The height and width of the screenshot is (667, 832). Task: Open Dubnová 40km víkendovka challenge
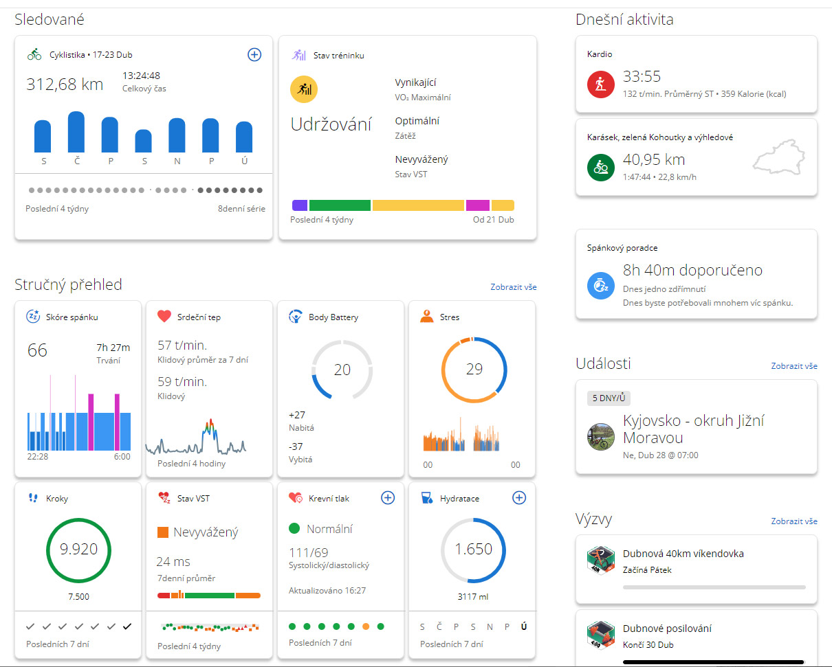[683, 554]
